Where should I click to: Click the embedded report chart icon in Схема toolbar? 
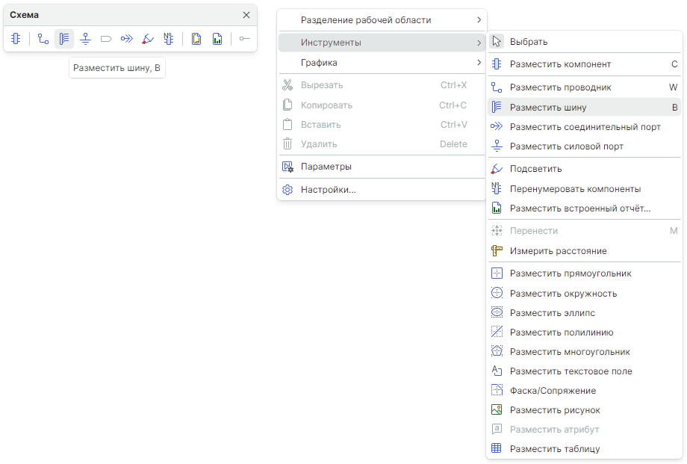point(217,39)
